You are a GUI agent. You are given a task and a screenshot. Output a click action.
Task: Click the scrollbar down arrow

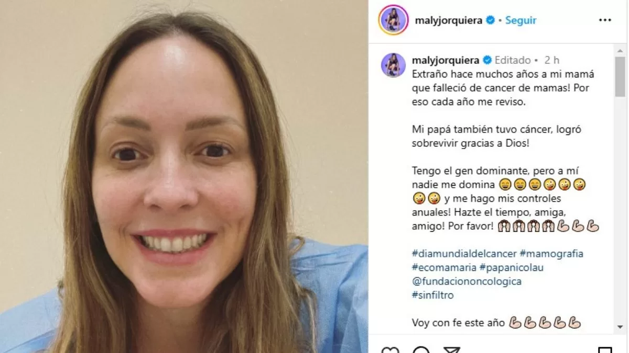tap(620, 327)
